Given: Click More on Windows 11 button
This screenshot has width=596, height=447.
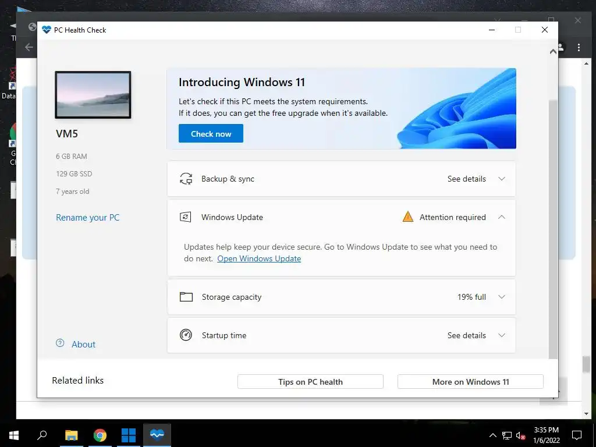Looking at the screenshot, I should click(470, 382).
